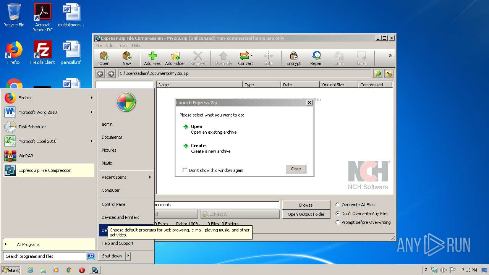The width and height of the screenshot is (489, 275).
Task: Click the last icon at the path bar's right end
Action: [389, 74]
